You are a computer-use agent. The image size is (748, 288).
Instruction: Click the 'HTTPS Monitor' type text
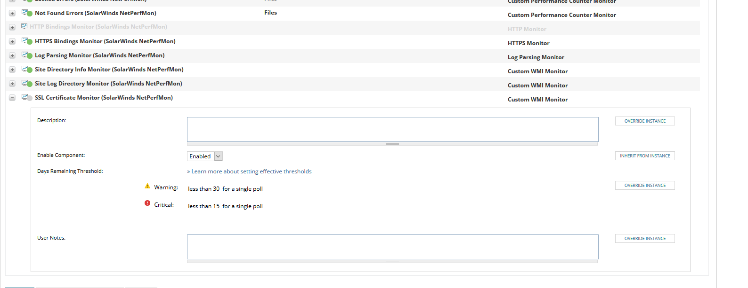point(528,43)
